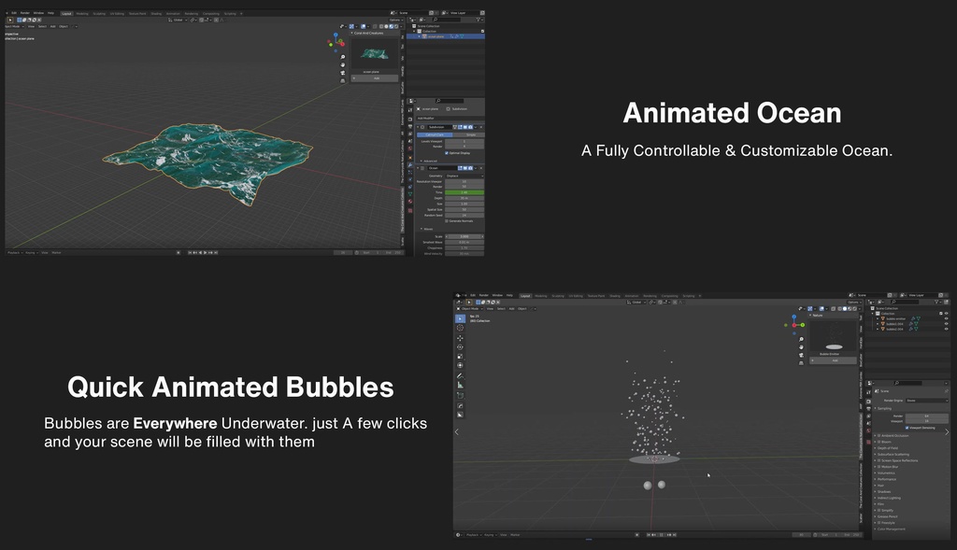This screenshot has height=550, width=957.
Task: Expand the Color Management panel
Action: (891, 529)
